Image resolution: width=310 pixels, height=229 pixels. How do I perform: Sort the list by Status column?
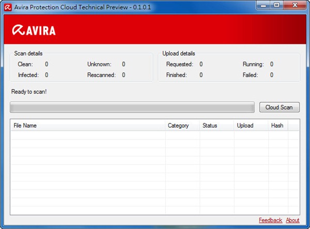click(x=216, y=126)
